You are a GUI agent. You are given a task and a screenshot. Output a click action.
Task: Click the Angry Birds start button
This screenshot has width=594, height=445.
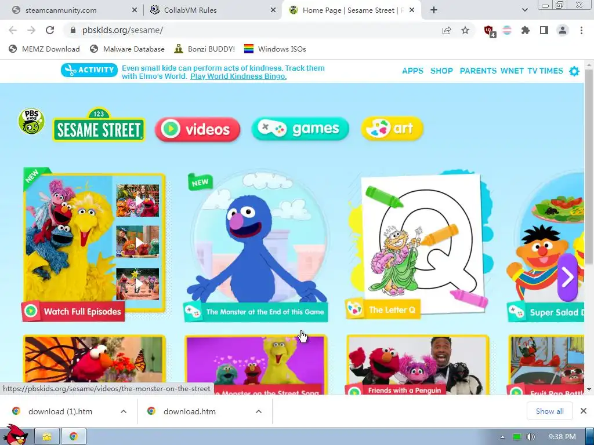point(15,435)
